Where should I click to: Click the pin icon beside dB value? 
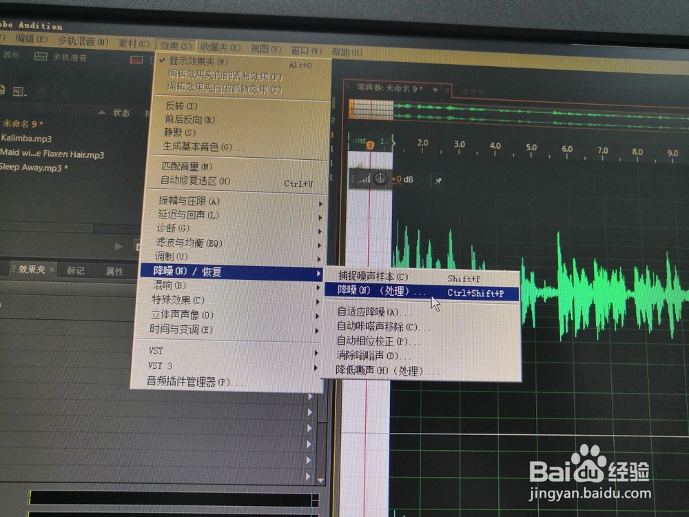pyautogui.click(x=438, y=181)
